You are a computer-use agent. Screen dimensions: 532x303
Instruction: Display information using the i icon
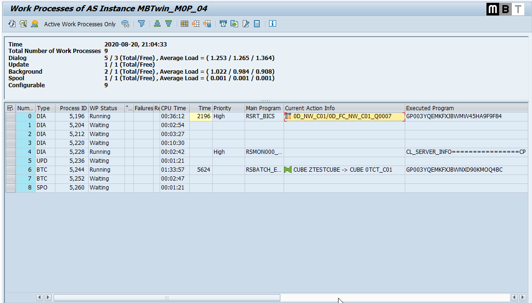pyautogui.click(x=272, y=23)
